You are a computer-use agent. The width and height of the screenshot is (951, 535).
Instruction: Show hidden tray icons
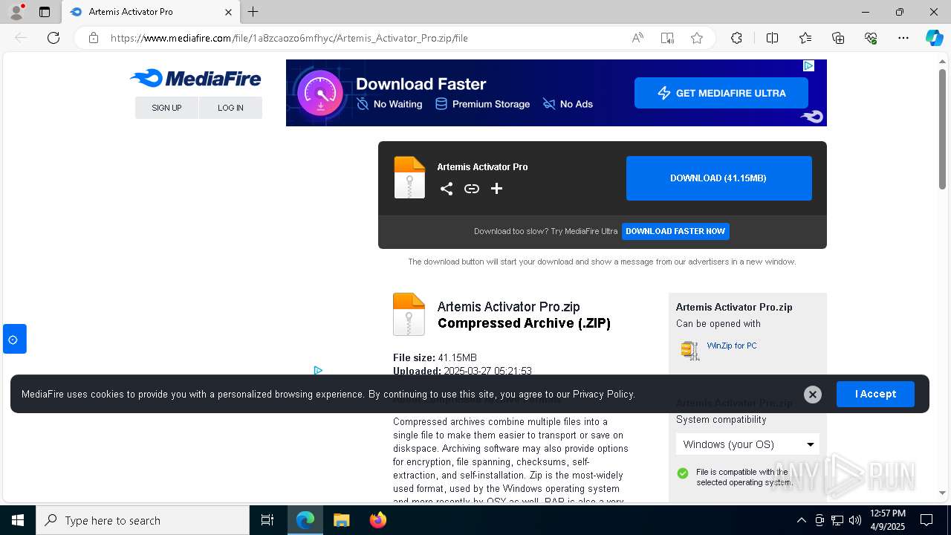coord(801,520)
